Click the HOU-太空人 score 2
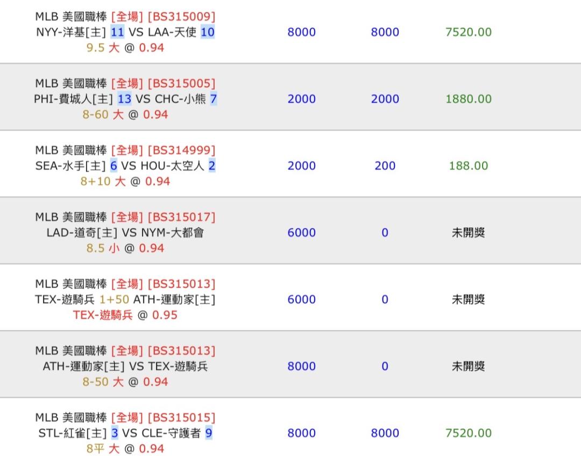 click(212, 166)
